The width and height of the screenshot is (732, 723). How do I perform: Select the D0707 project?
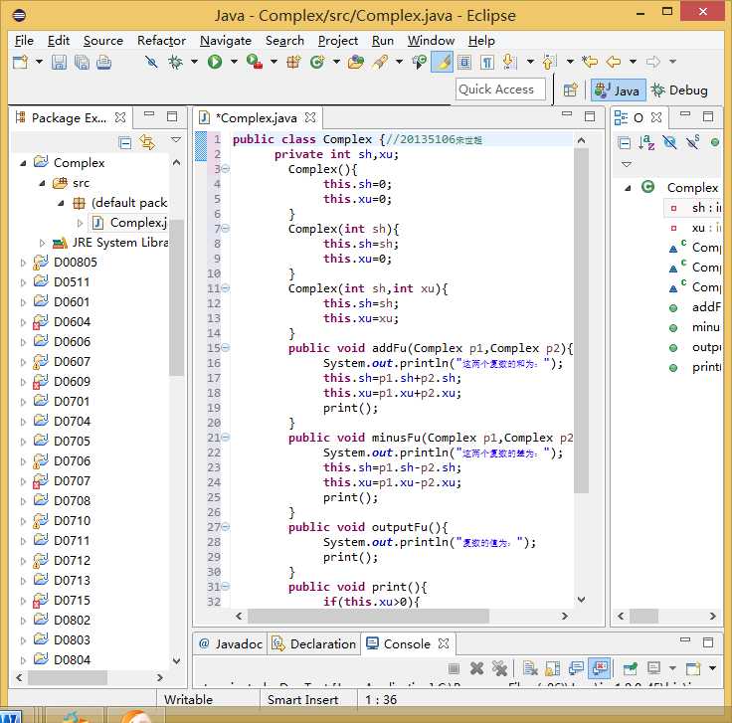pyautogui.click(x=72, y=481)
